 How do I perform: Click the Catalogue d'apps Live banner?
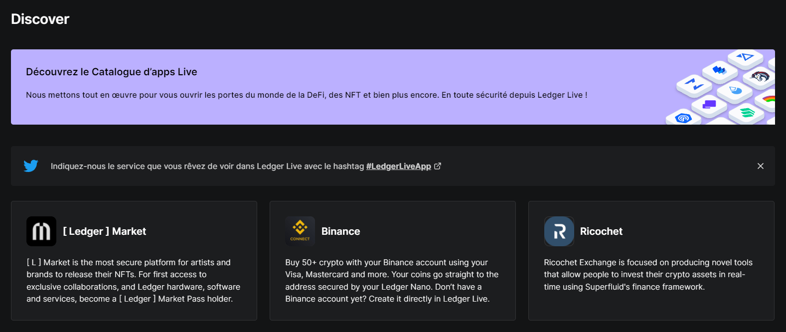click(x=299, y=87)
